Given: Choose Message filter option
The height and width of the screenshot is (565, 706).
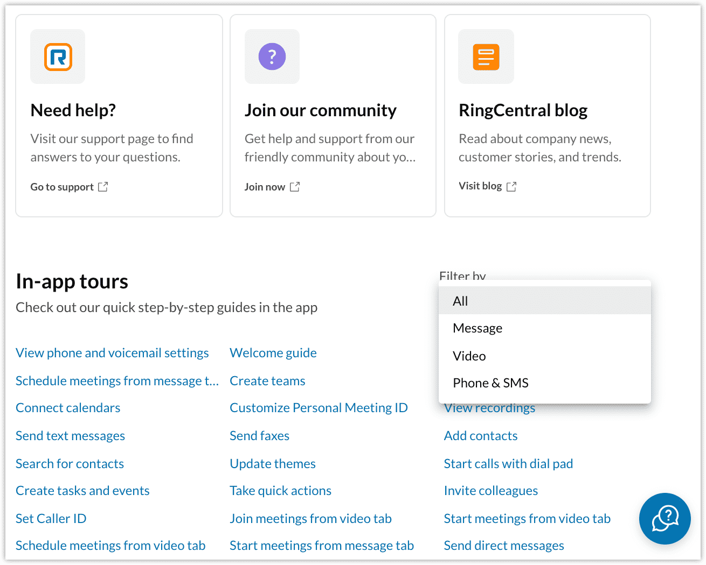Looking at the screenshot, I should pos(477,328).
